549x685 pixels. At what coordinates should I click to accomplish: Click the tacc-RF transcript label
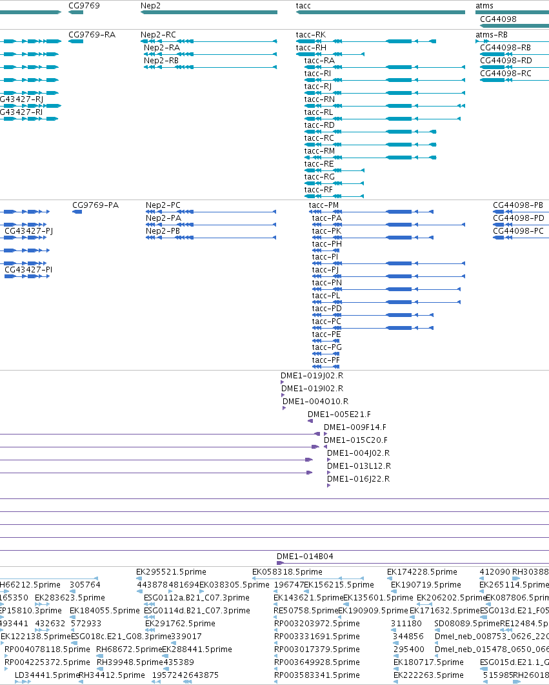319,190
